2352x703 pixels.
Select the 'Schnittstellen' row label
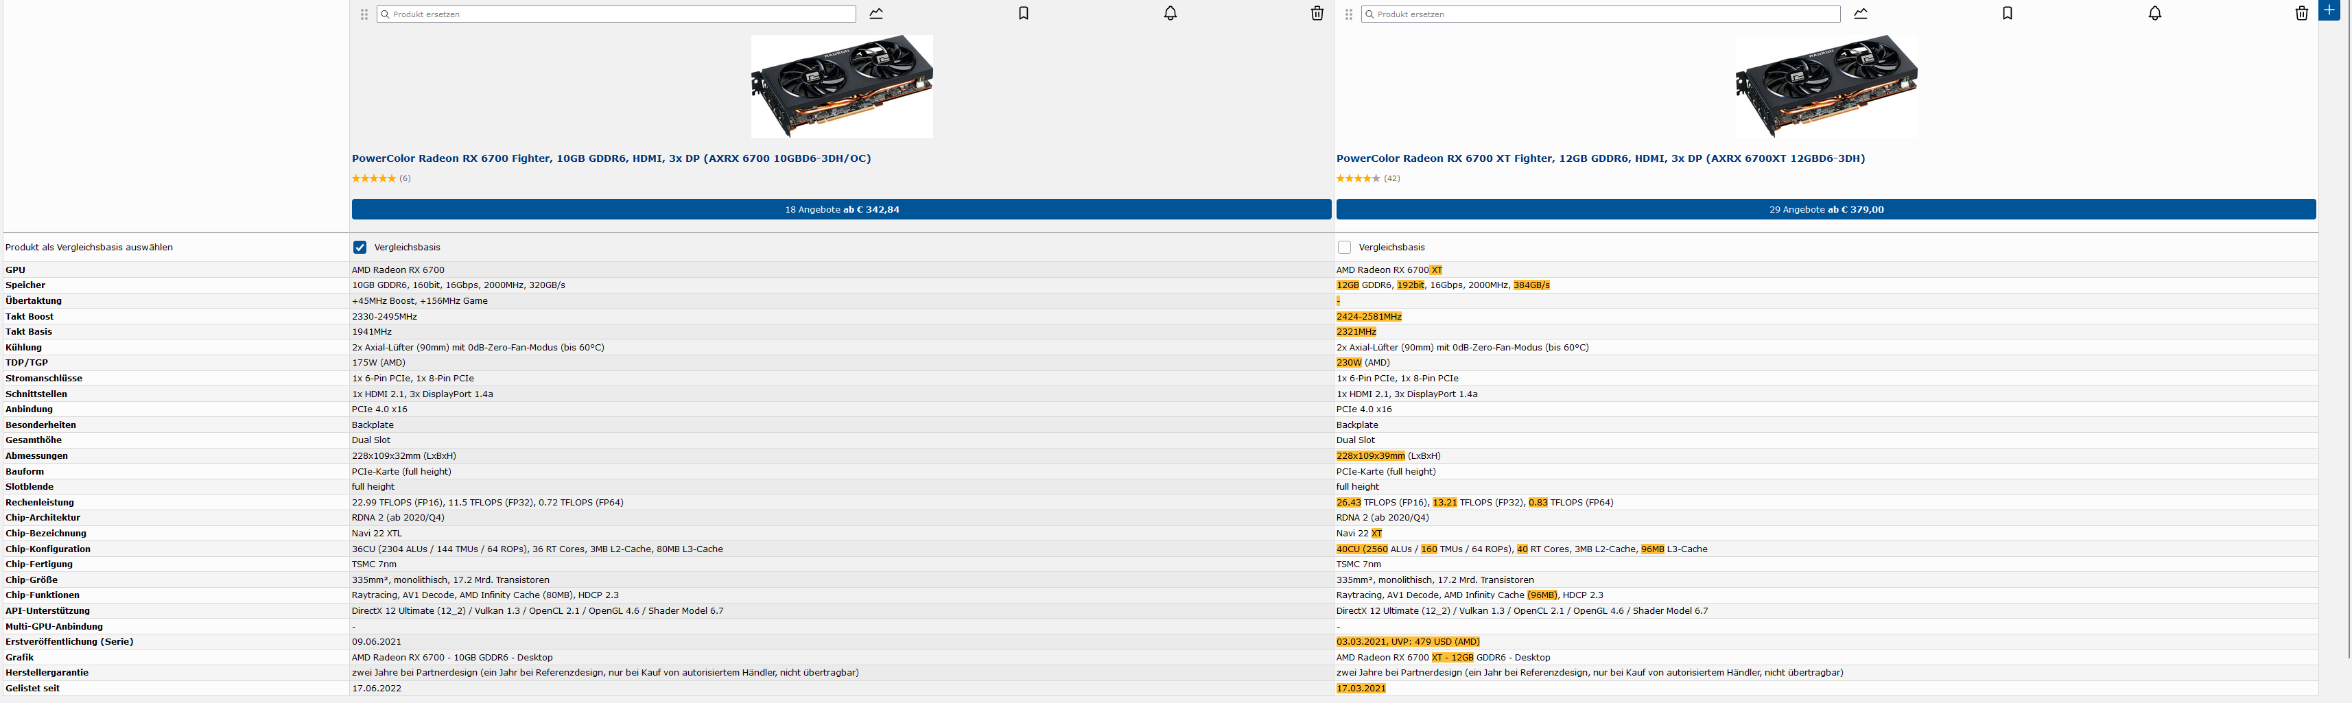pyautogui.click(x=36, y=394)
